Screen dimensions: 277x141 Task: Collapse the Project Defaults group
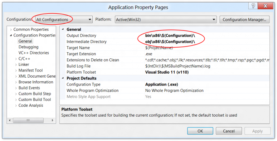click(63, 78)
